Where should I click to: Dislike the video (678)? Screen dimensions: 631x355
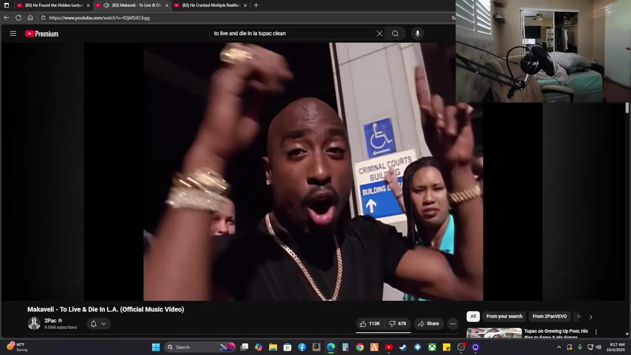(397, 323)
